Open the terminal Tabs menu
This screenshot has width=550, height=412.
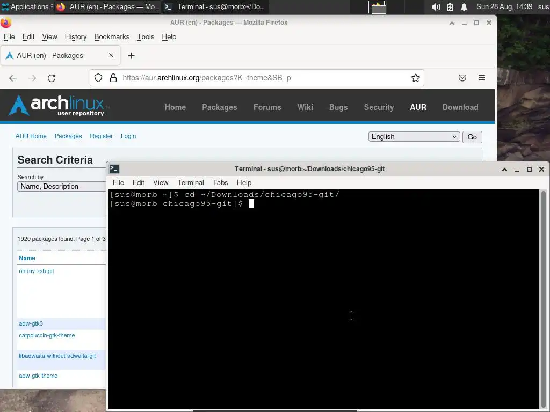pyautogui.click(x=220, y=182)
